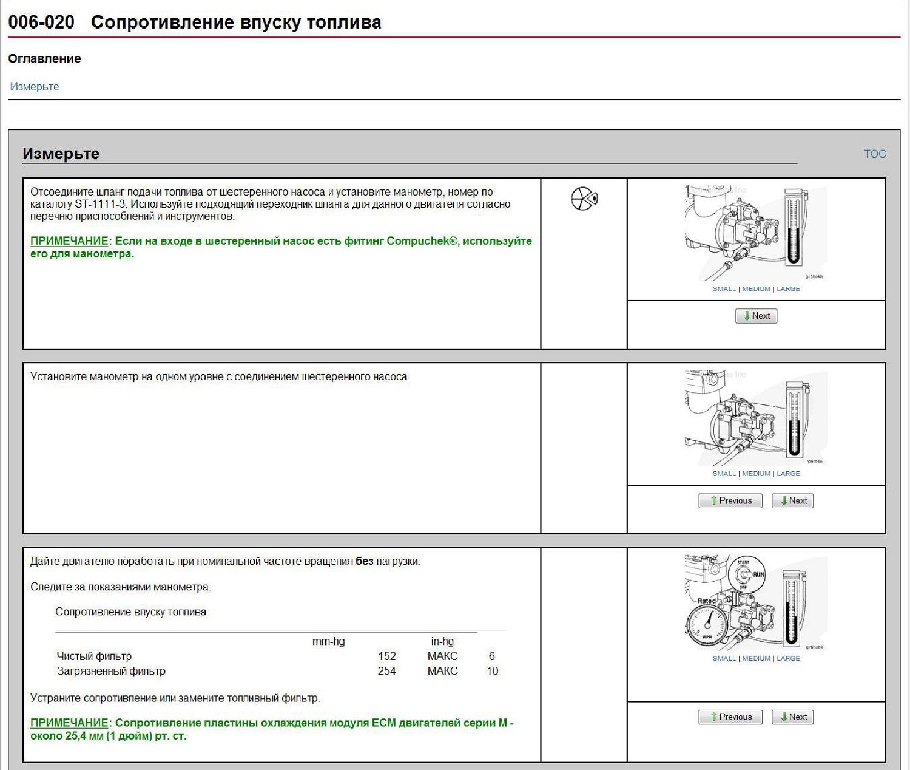Click the 152 mm-hg value
The image size is (910, 770).
[387, 656]
